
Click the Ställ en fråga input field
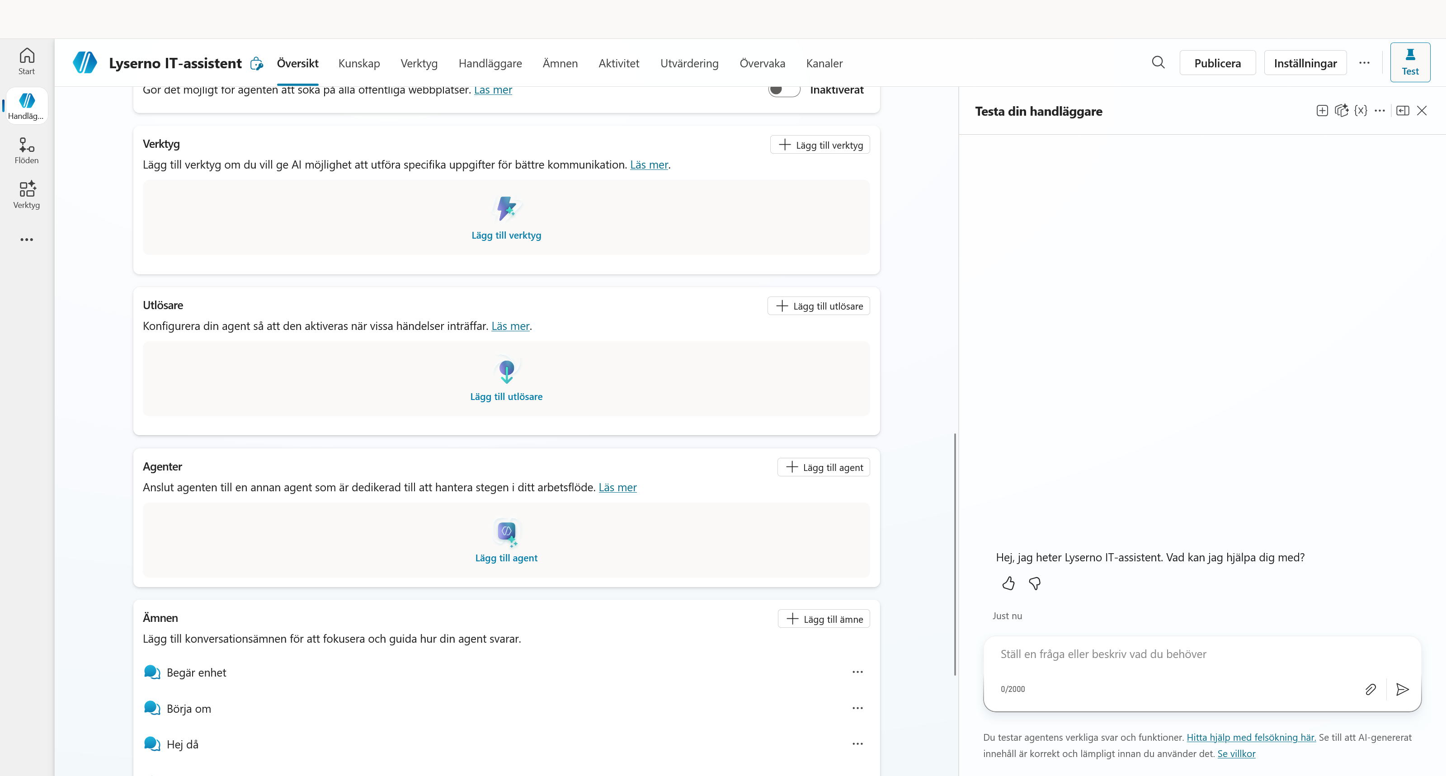pyautogui.click(x=1202, y=654)
